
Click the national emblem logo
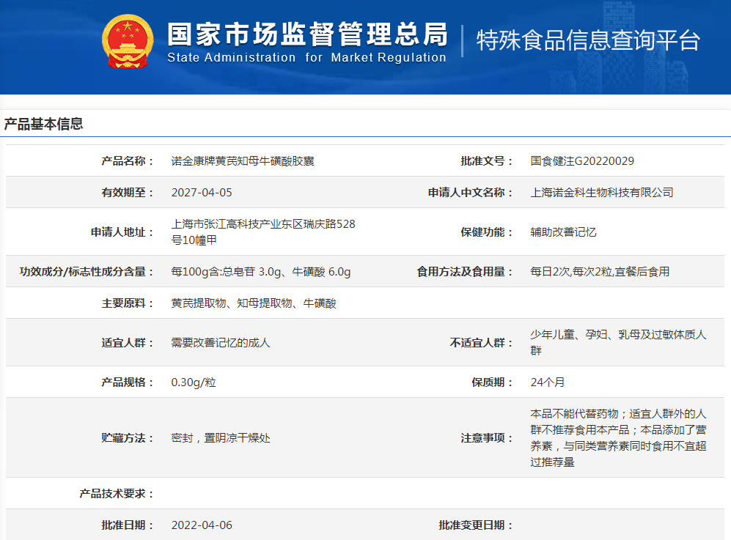[x=128, y=42]
